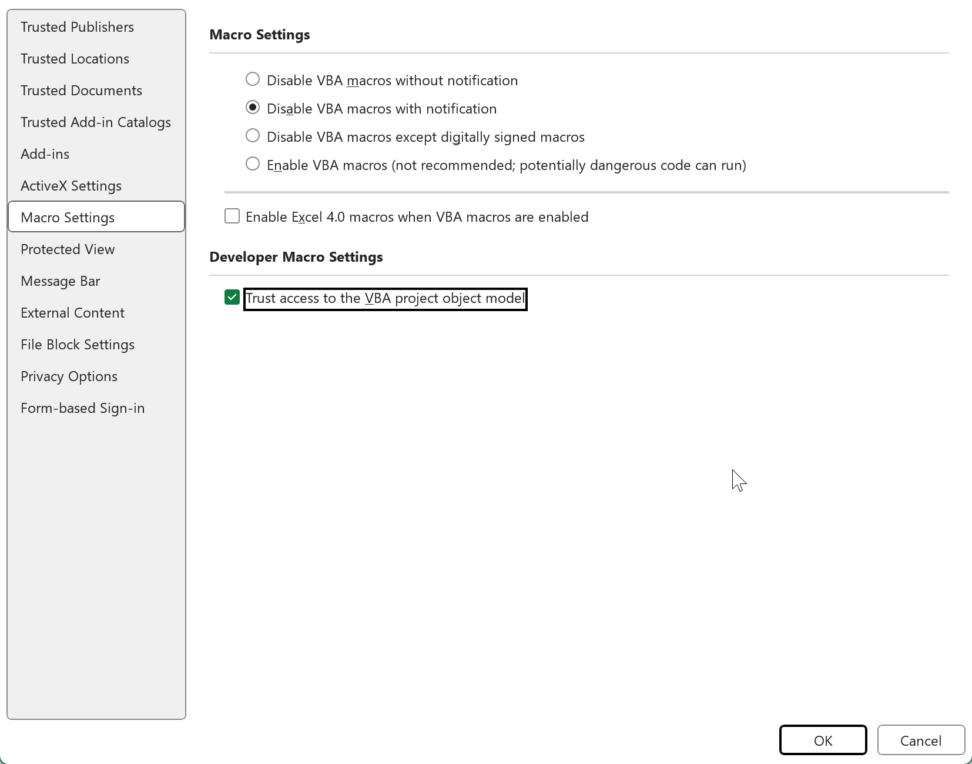Go to Trusted Documents settings

tap(81, 91)
